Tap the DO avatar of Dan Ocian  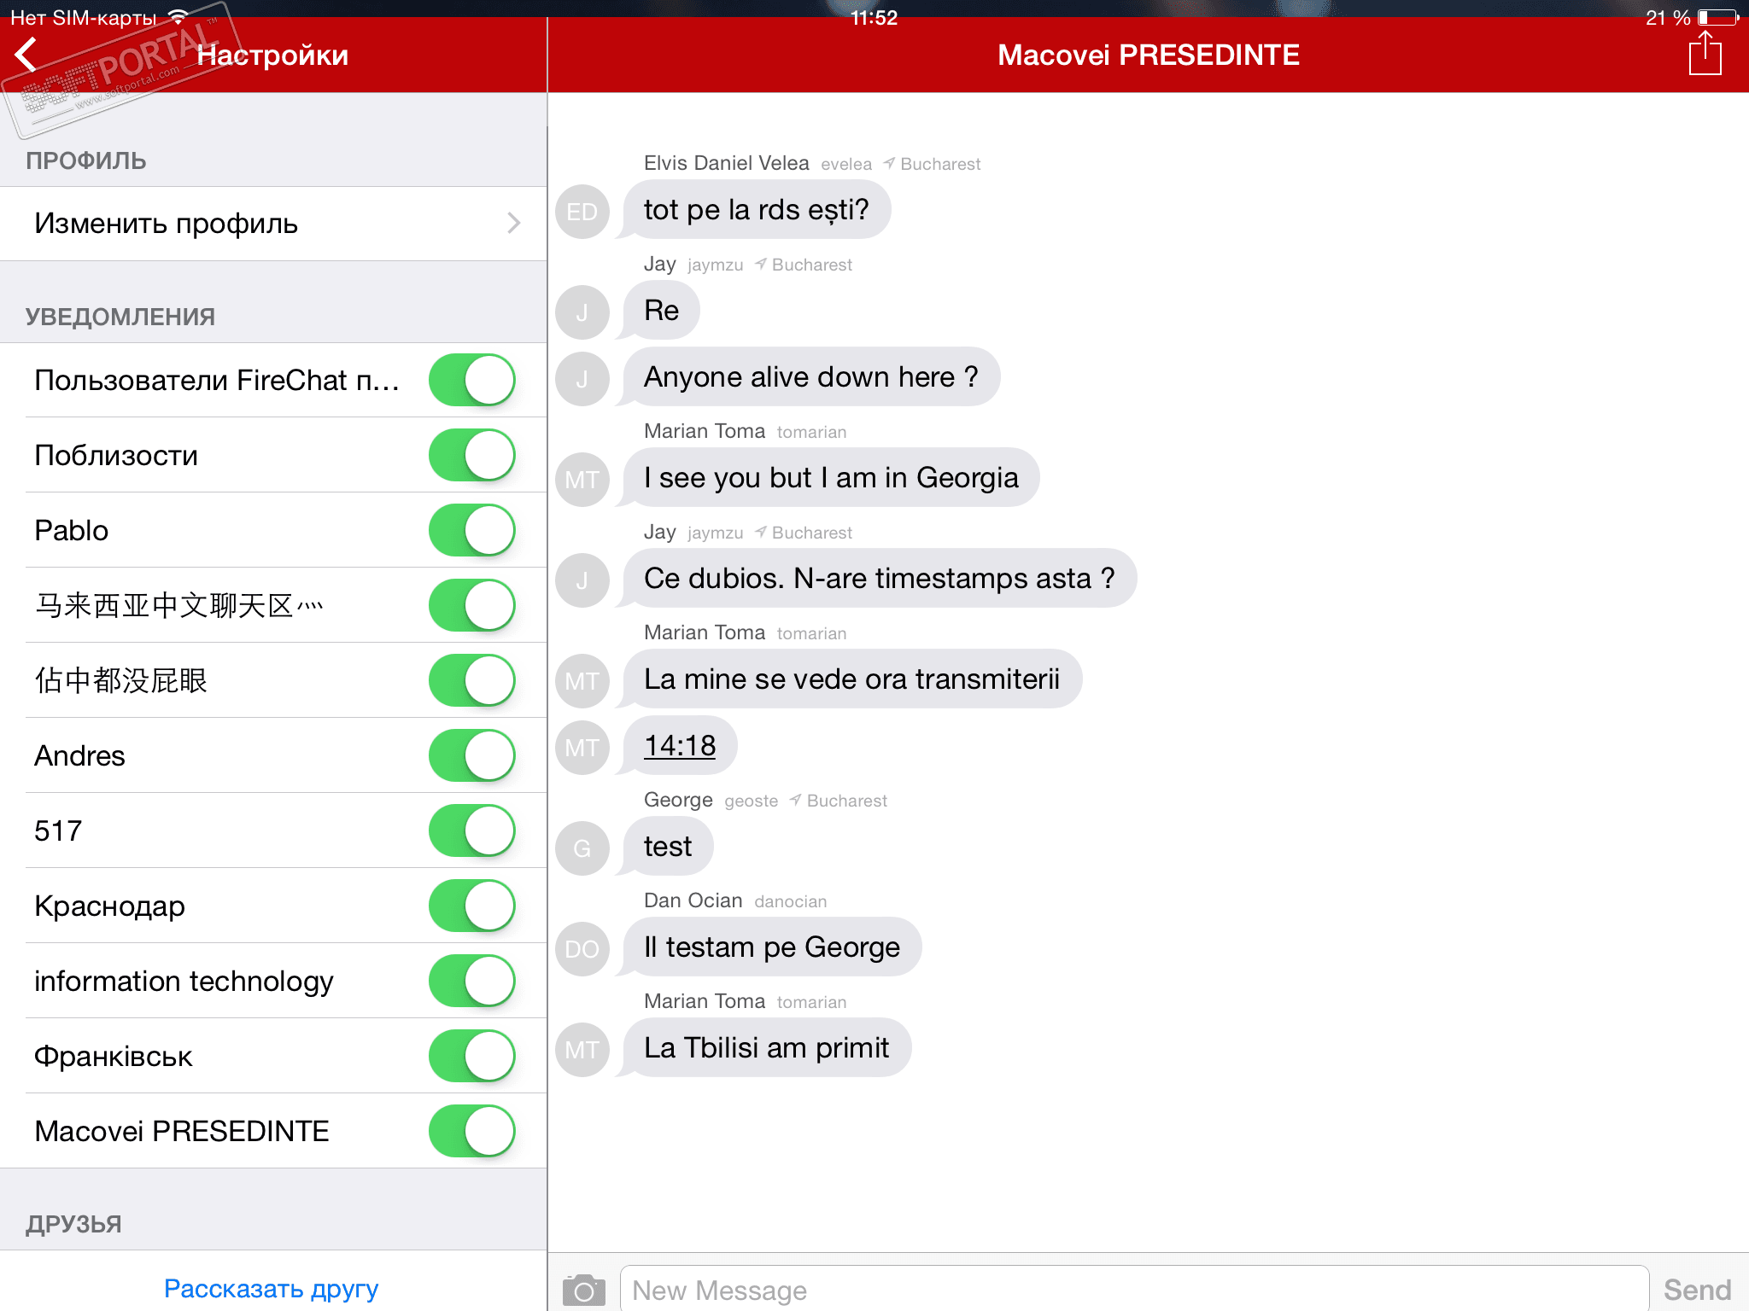click(x=582, y=948)
